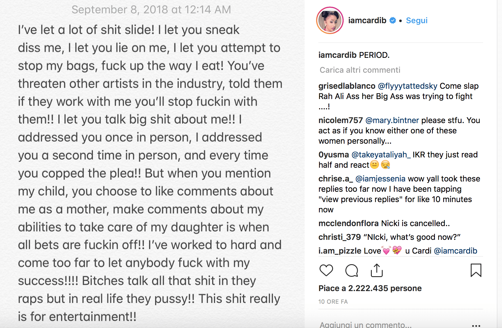Screen dimensions: 502x328
Task: Open iamcardib profile picture
Action: (x=330, y=21)
